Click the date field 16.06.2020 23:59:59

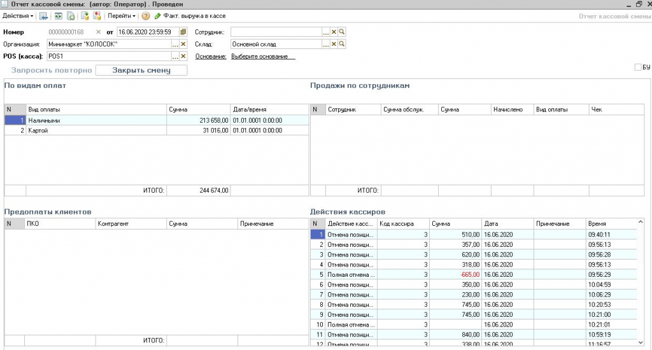click(x=148, y=32)
